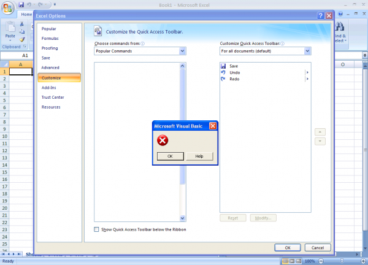Click the Save floppy icon in the list
This screenshot has width=368, height=265.
point(223,66)
